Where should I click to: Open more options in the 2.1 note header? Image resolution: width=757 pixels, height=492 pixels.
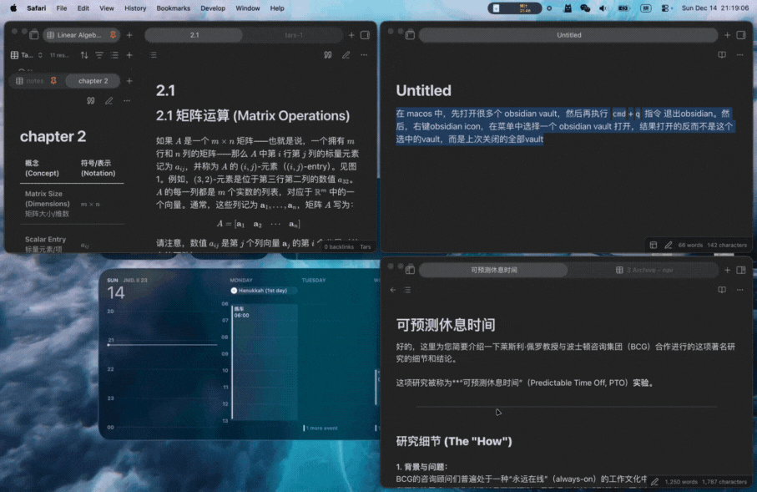364,55
